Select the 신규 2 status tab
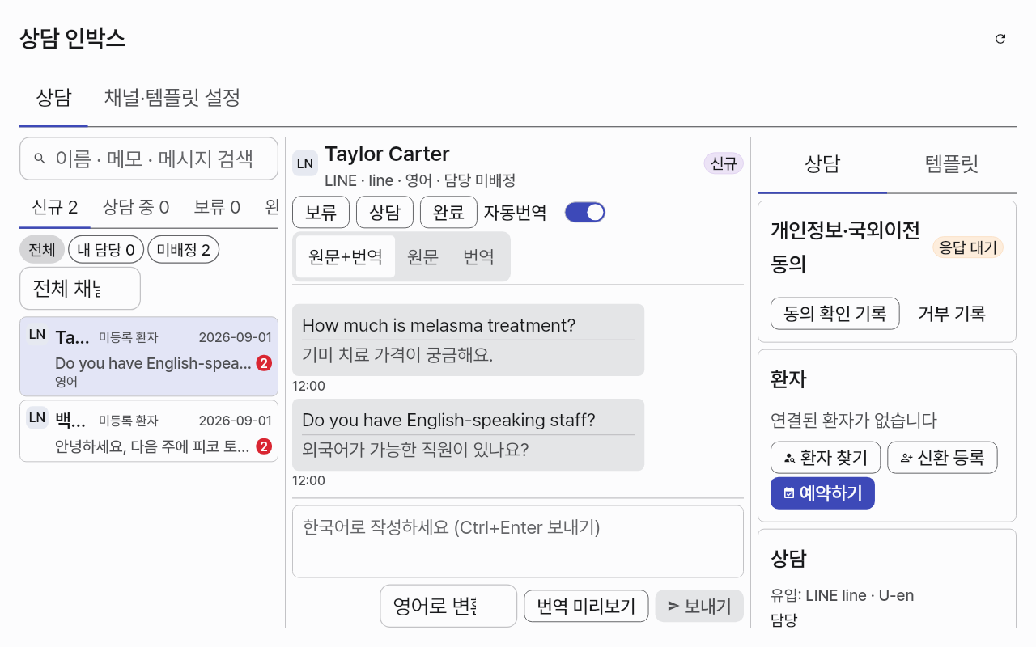The image size is (1036, 647). (x=55, y=207)
